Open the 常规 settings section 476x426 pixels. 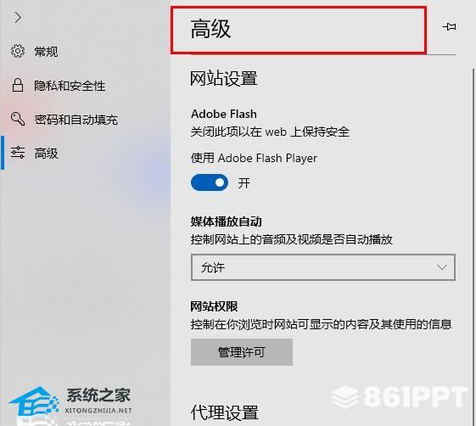46,51
